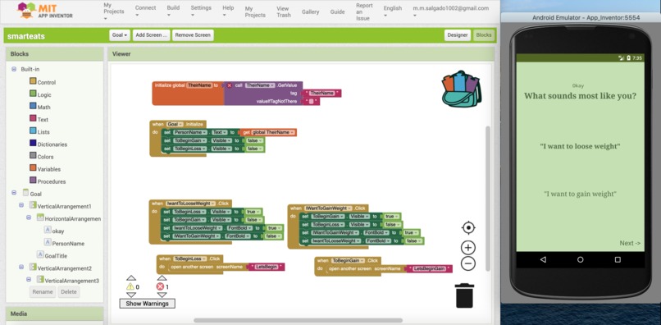Center the workspace with the target icon
Viewport: 661px width, 325px height.
point(468,228)
